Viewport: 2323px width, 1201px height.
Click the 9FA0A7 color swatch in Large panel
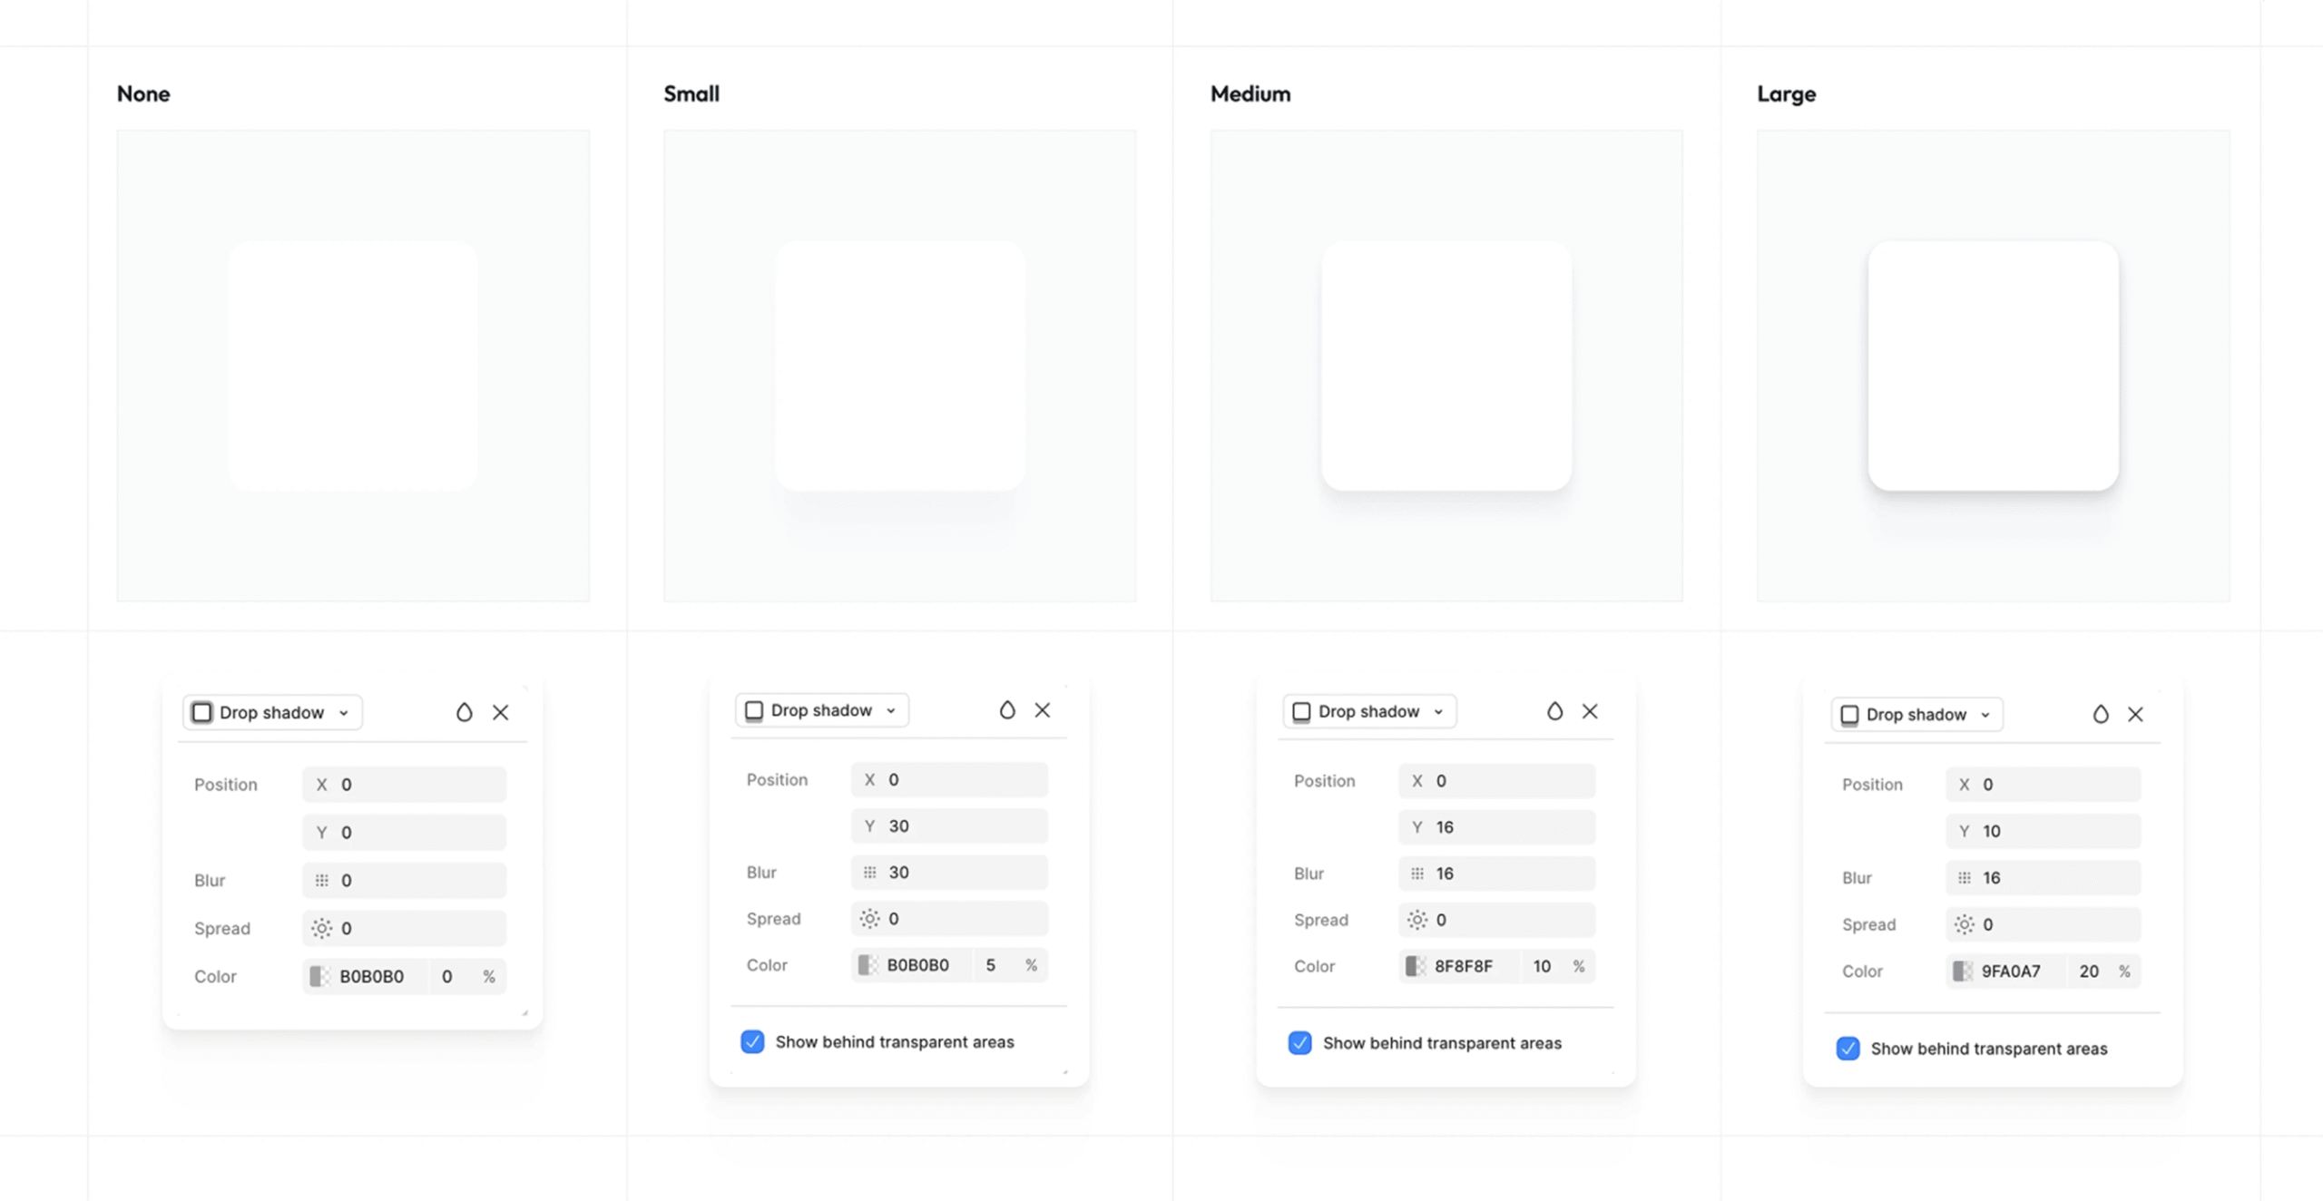coord(1962,972)
